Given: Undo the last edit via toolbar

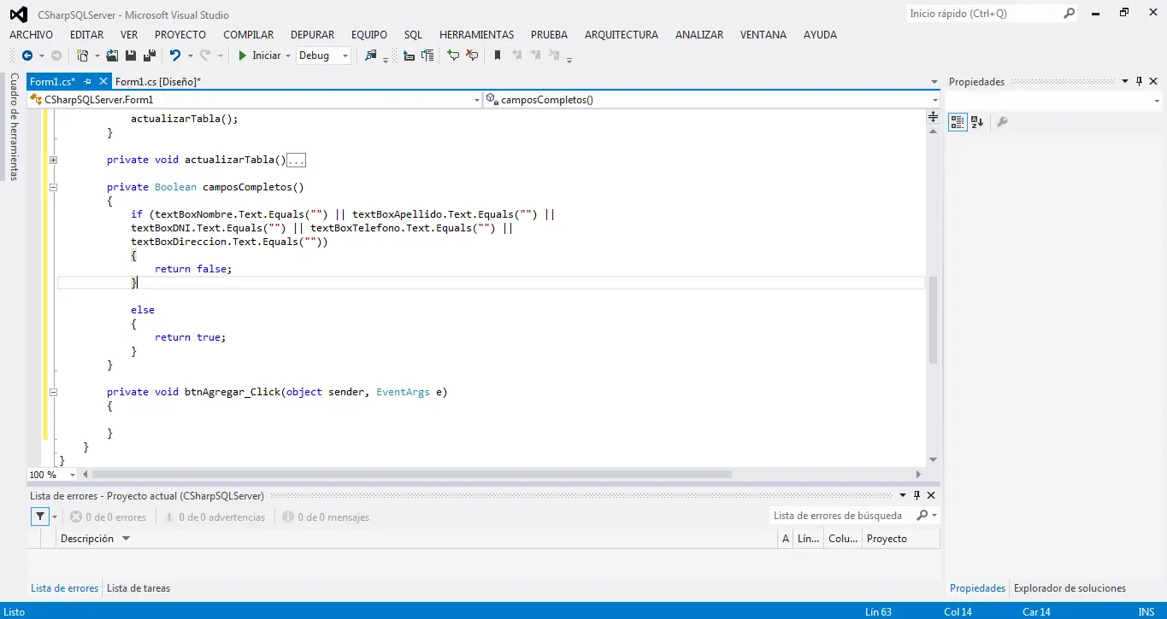Looking at the screenshot, I should pos(174,55).
